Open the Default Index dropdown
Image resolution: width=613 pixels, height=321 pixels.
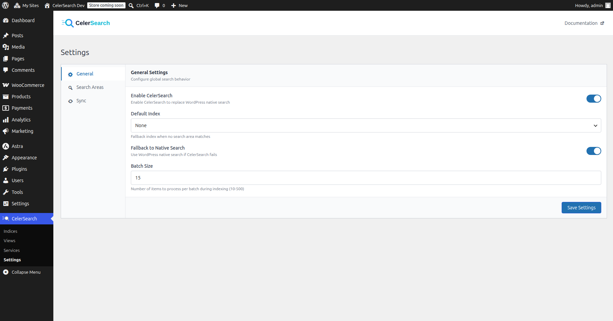[x=366, y=125]
